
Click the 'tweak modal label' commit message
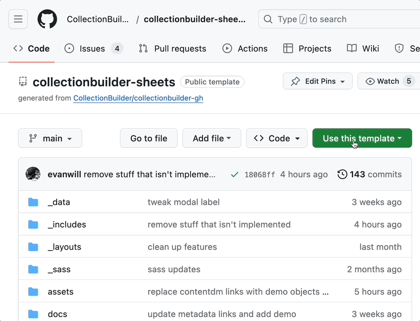(x=183, y=202)
